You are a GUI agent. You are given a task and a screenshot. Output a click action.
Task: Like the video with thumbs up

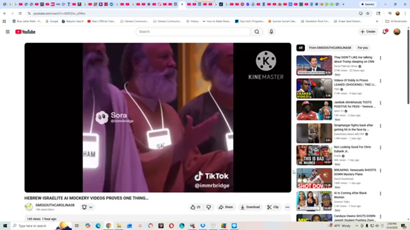[x=195, y=207]
